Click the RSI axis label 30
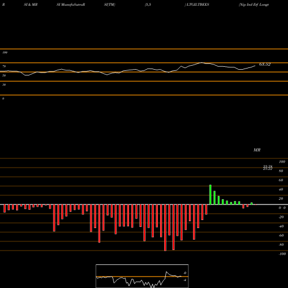 click(4, 85)
